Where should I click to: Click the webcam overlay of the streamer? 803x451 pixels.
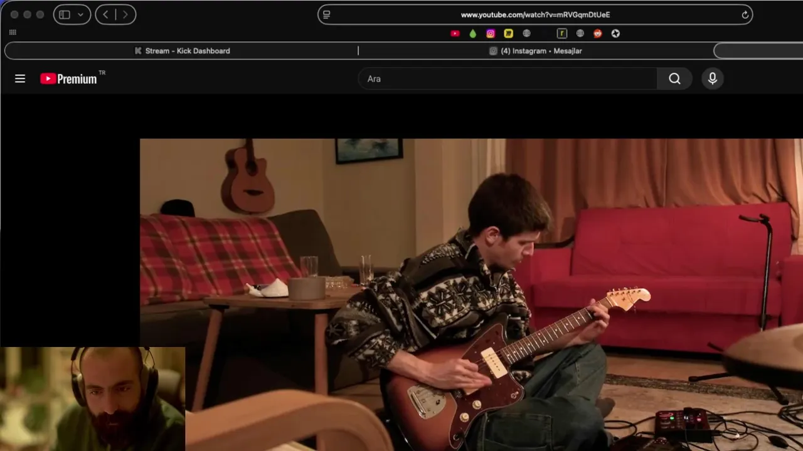click(x=92, y=398)
